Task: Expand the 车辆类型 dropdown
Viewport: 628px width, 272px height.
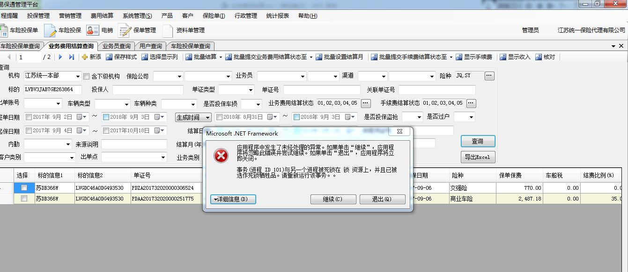Action: 126,104
